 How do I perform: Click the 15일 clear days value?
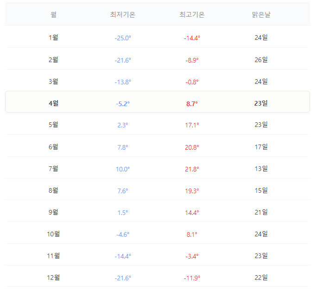[x=261, y=190]
